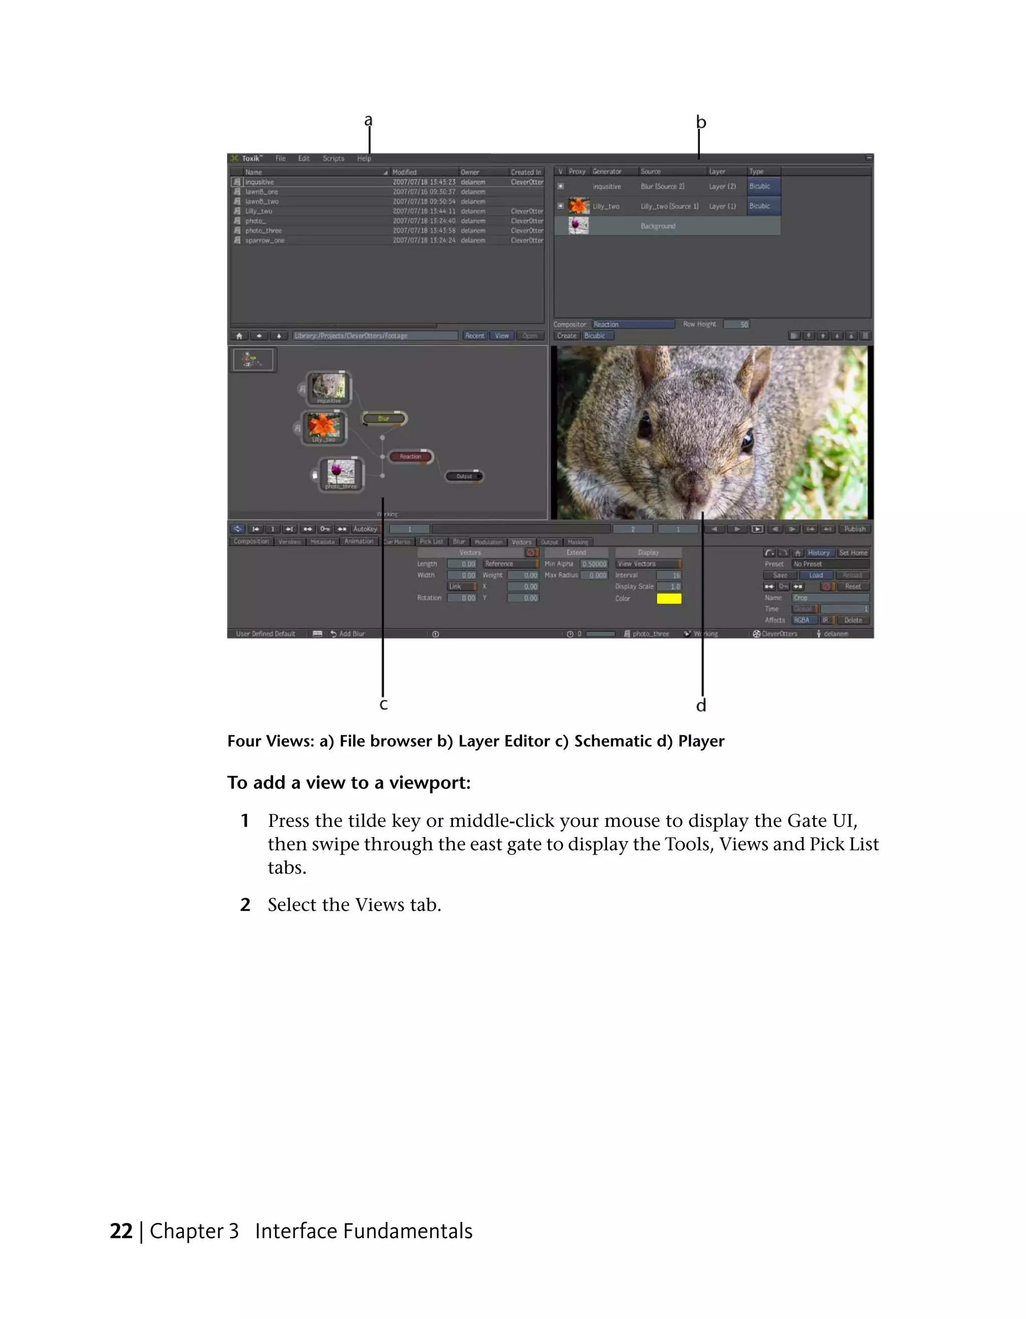1026x1319 pixels.
Task: Click the key icon in animation toolbar
Action: pos(325,529)
